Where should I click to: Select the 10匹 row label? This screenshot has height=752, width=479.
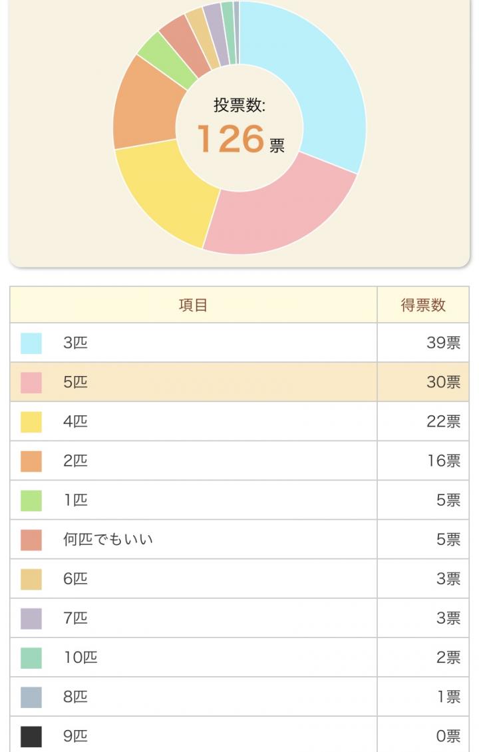tap(80, 658)
